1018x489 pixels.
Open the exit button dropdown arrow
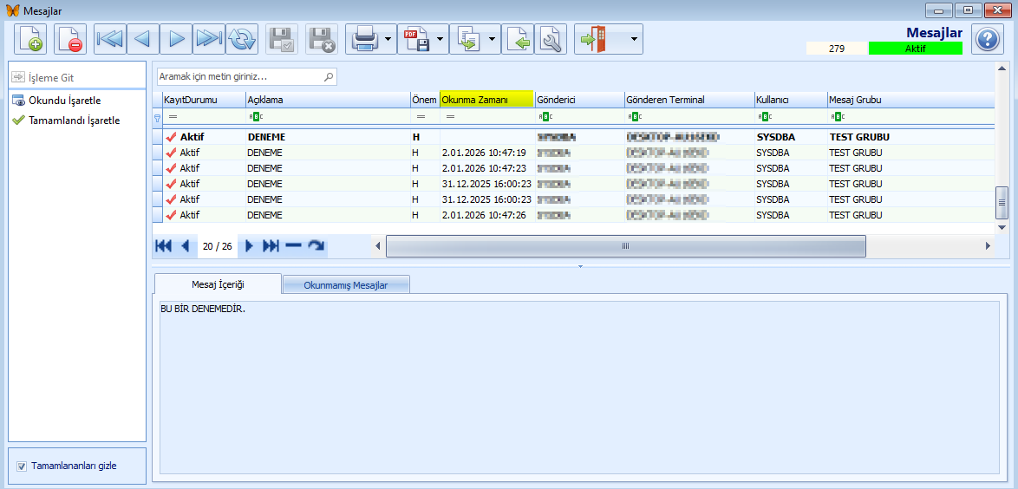coord(635,39)
